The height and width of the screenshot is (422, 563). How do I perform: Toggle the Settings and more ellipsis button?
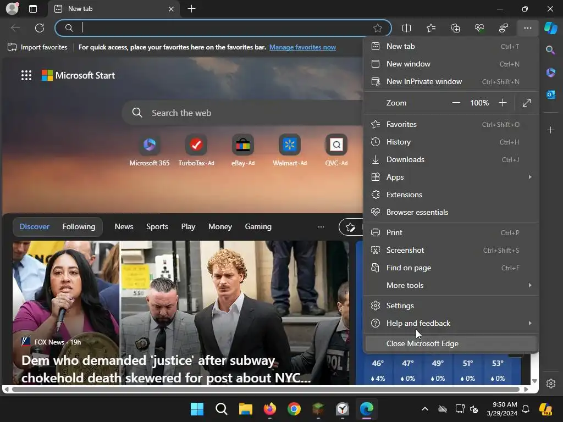[x=527, y=28]
